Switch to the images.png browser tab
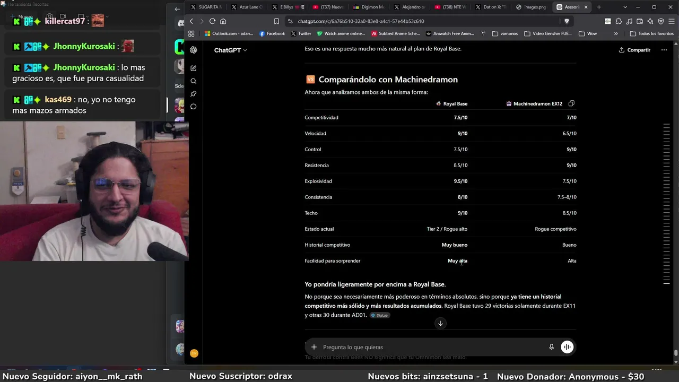Image resolution: width=679 pixels, height=382 pixels. [x=531, y=7]
